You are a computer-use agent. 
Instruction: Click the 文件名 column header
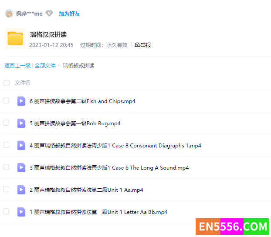point(23,83)
